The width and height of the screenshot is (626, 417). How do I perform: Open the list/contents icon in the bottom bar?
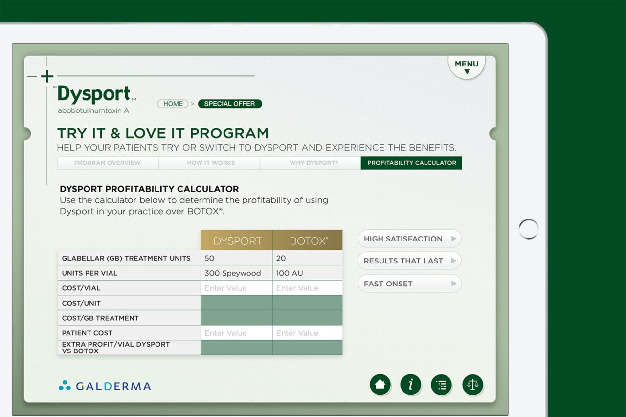(442, 385)
